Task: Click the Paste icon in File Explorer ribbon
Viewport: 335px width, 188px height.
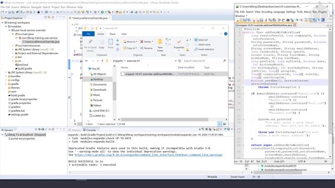Action: [x=110, y=44]
